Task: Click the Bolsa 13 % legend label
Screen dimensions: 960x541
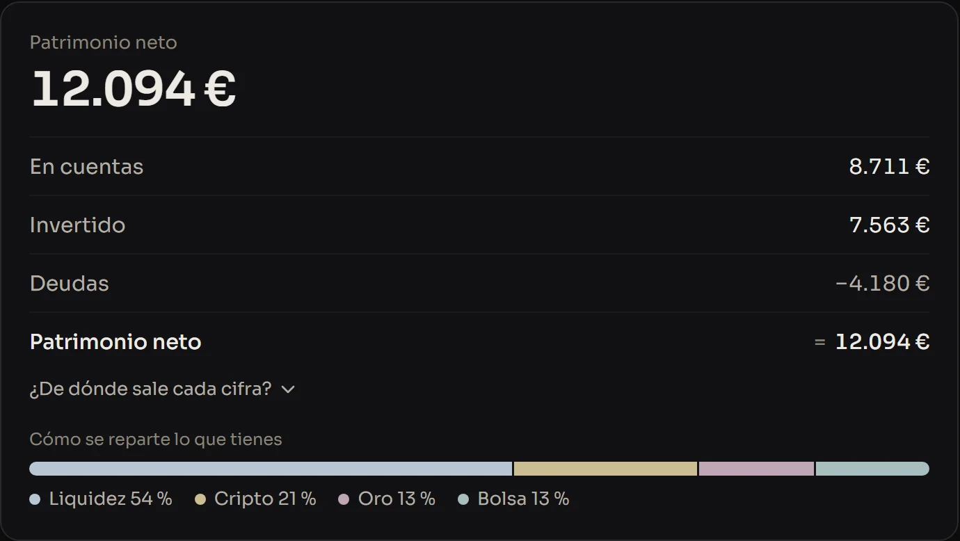Action: pos(523,499)
